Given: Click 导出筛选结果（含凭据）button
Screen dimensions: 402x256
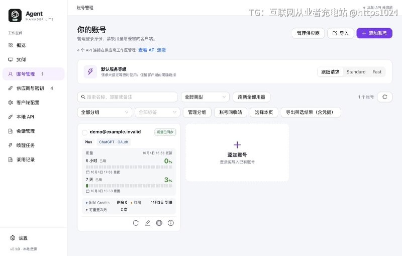Looking at the screenshot, I should pyautogui.click(x=311, y=112).
